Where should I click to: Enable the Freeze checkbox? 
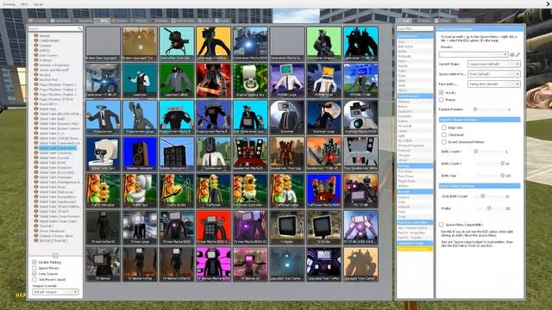click(441, 100)
